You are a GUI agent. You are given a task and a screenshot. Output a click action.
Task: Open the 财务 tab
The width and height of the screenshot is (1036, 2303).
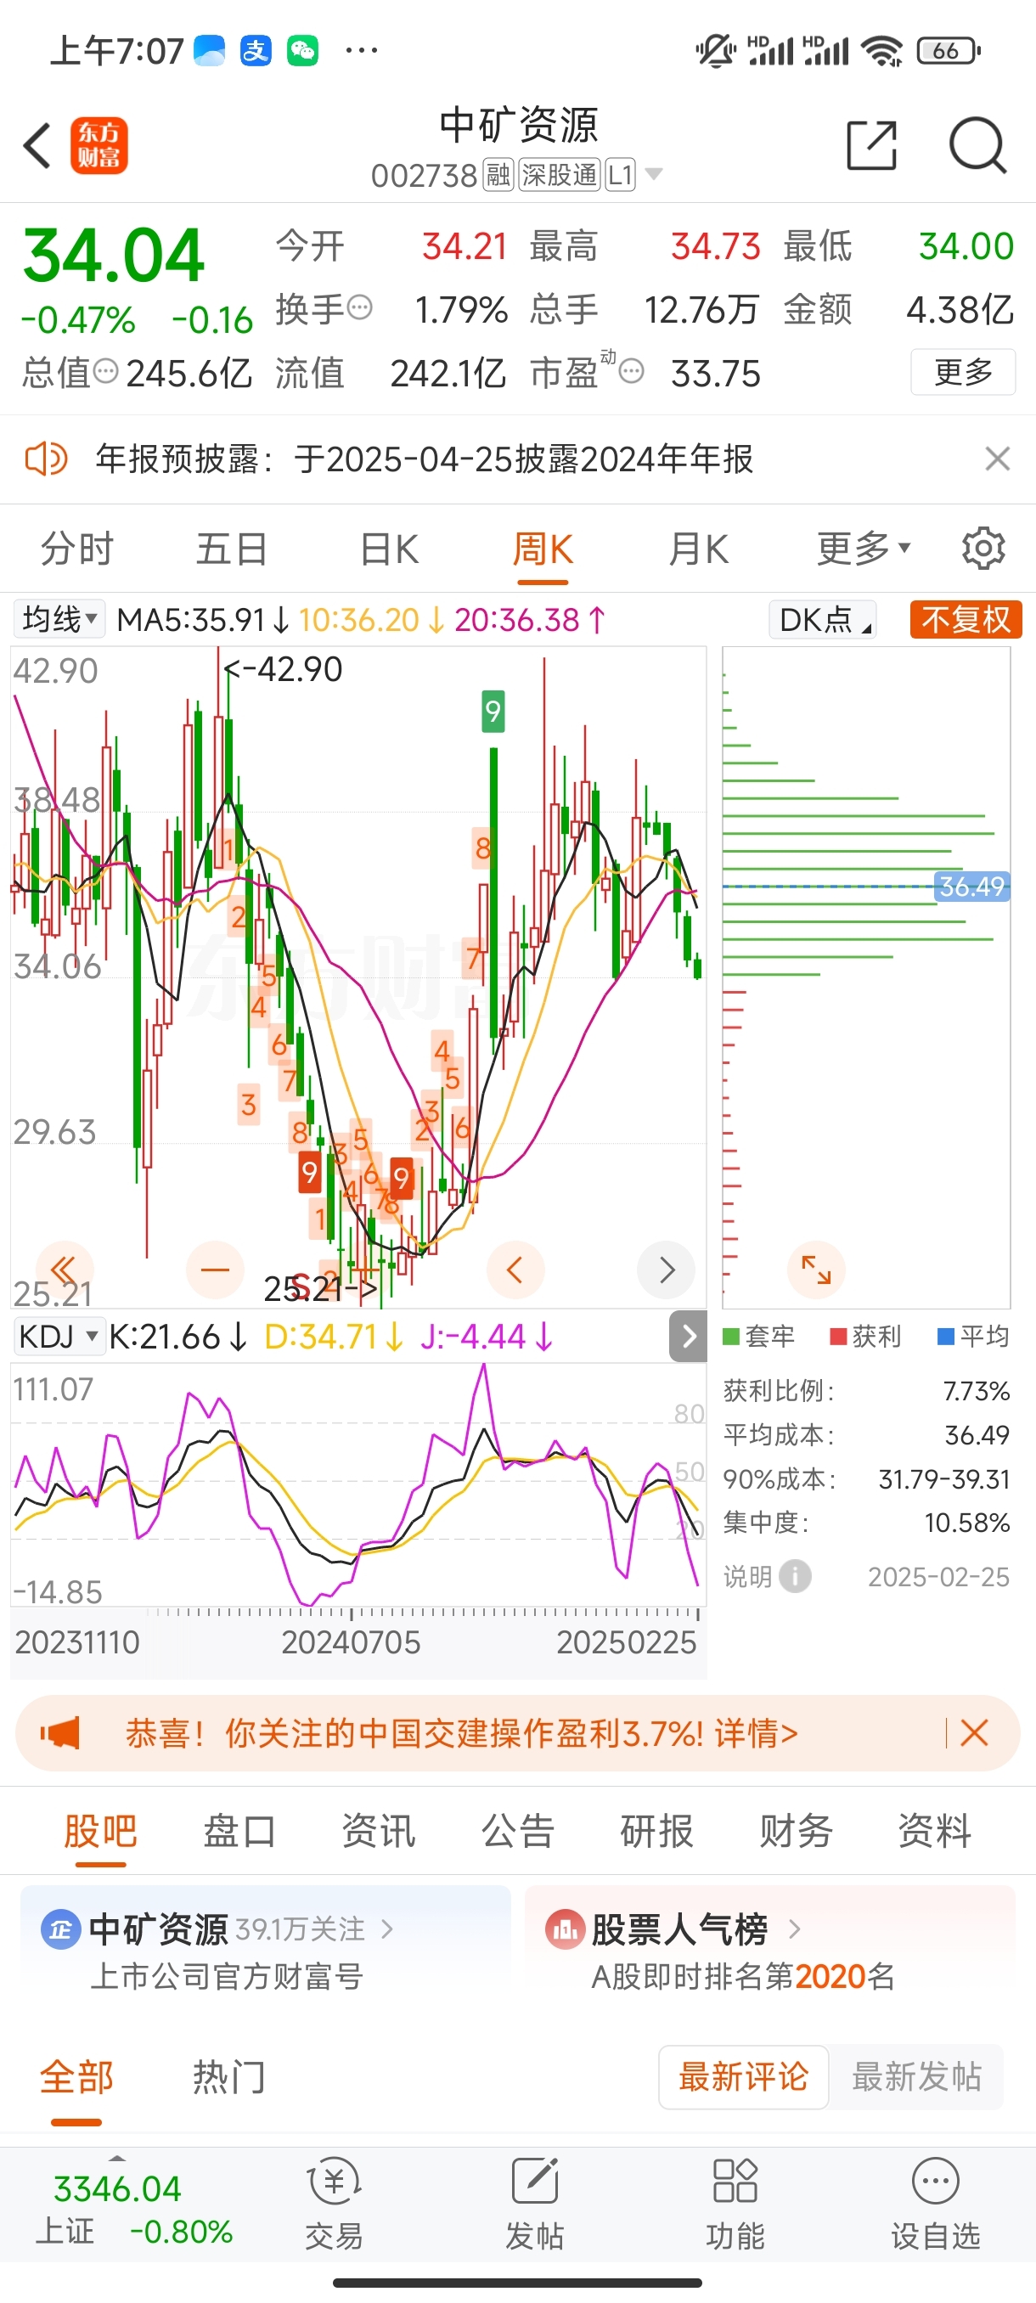(x=796, y=1831)
